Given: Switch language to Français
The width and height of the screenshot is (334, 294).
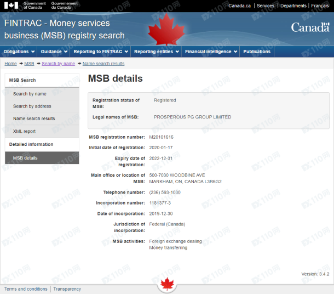Looking at the screenshot, I should point(320,5).
